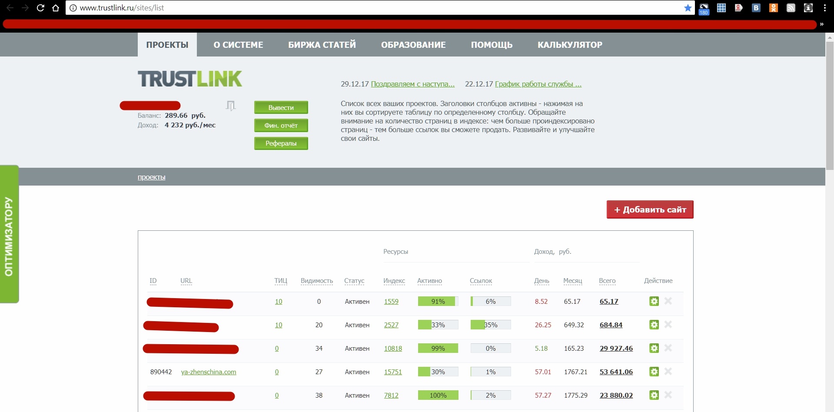Delete the ya-zhenschina.com site
Screen dimensions: 834x412
tap(668, 371)
